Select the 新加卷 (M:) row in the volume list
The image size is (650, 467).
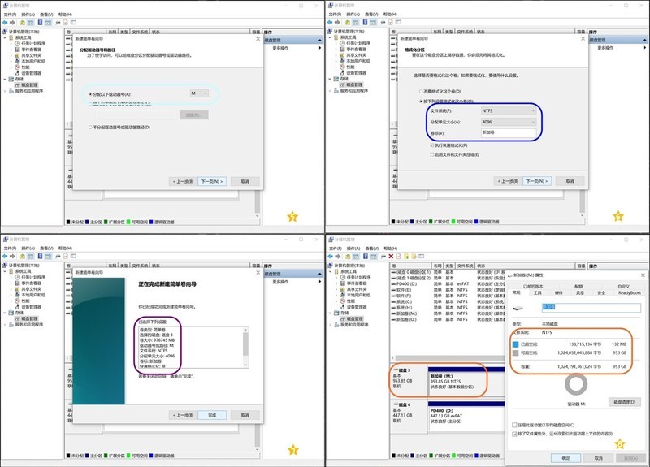tap(448, 313)
